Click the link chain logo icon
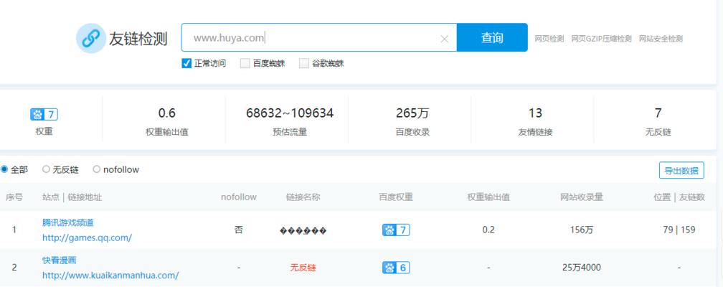 coord(91,38)
